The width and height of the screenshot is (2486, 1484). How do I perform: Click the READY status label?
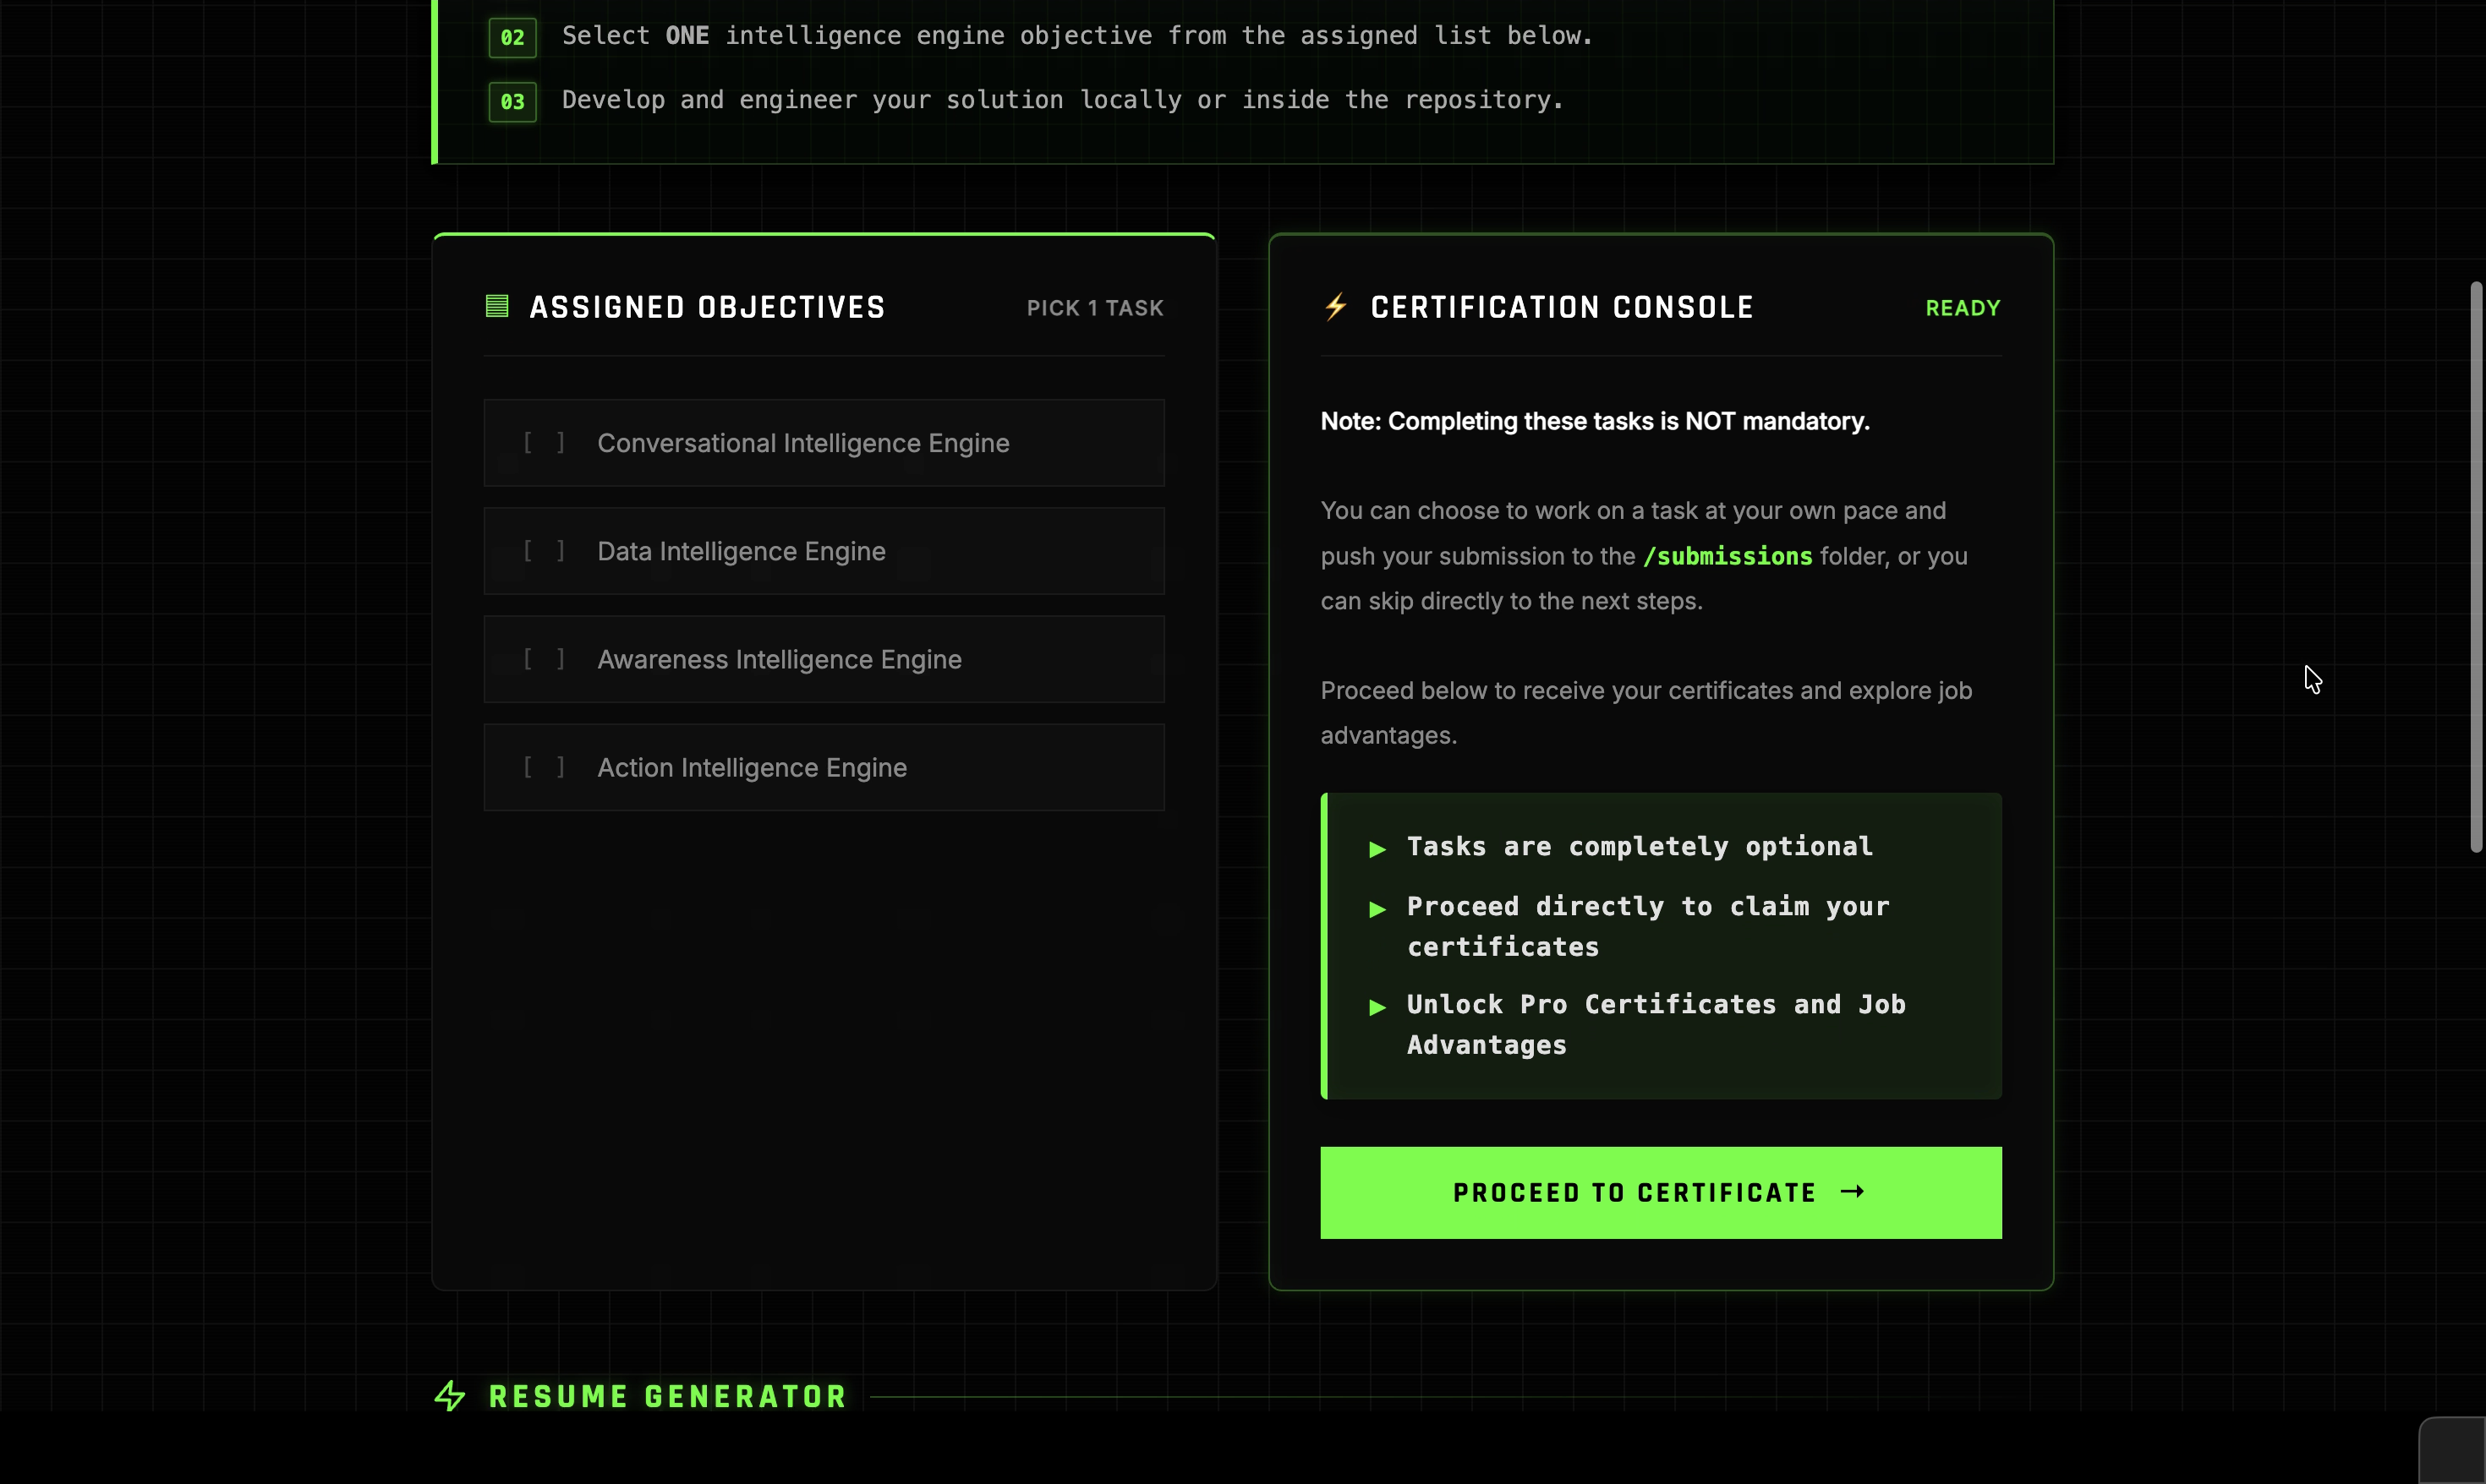(x=1963, y=308)
